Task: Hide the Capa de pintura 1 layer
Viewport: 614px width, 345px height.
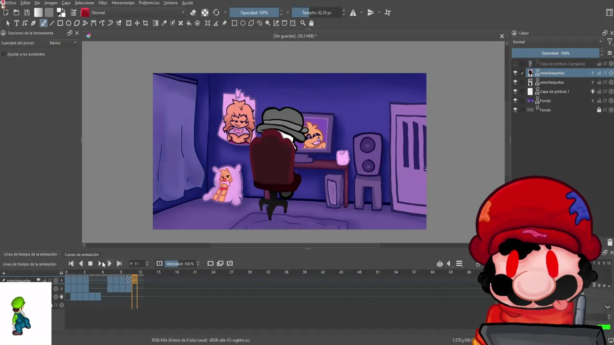Action: 515,92
